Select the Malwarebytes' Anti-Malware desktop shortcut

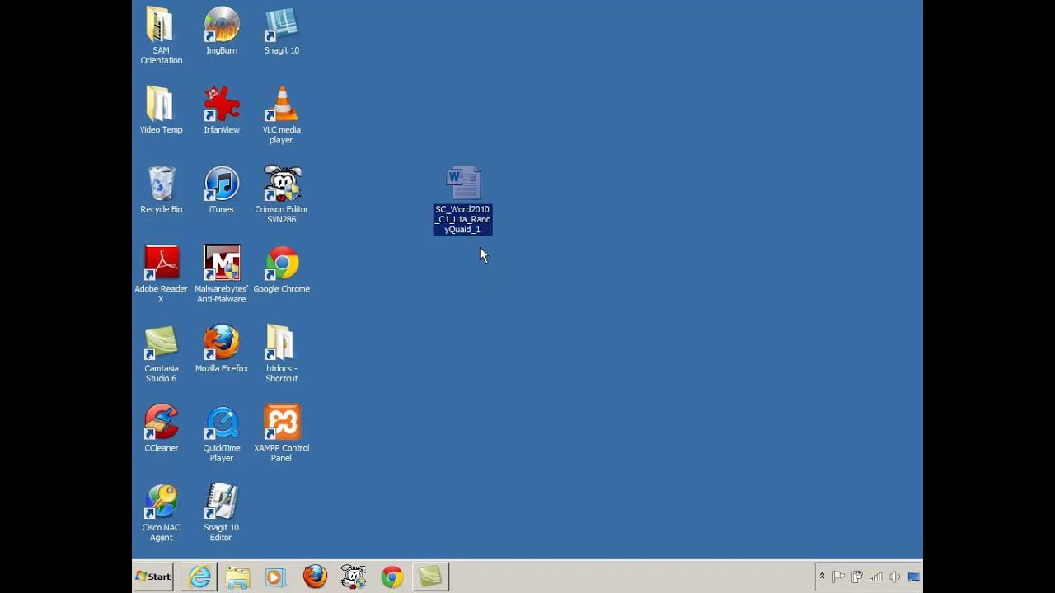click(x=221, y=273)
